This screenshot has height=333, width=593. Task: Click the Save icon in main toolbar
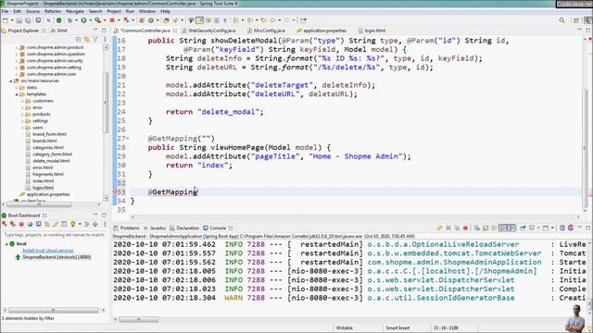(19, 20)
